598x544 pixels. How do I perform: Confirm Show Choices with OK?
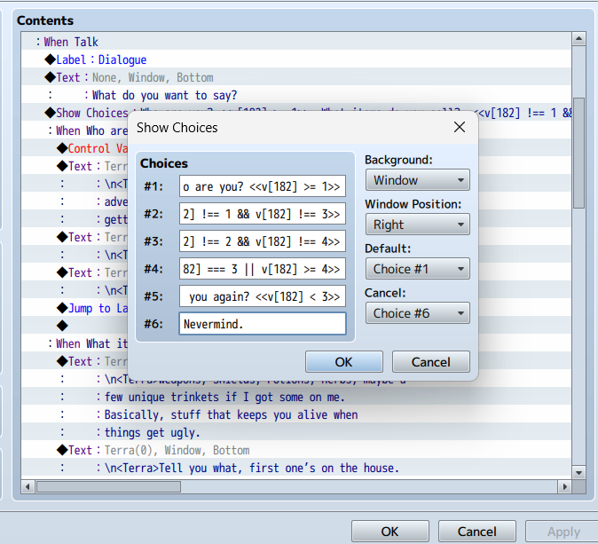click(x=343, y=362)
